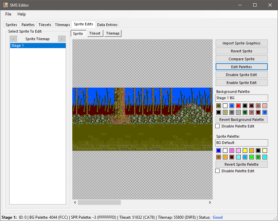This screenshot has width=278, height=221.
Task: Go to previous sprite category arrow
Action: coord(13,39)
